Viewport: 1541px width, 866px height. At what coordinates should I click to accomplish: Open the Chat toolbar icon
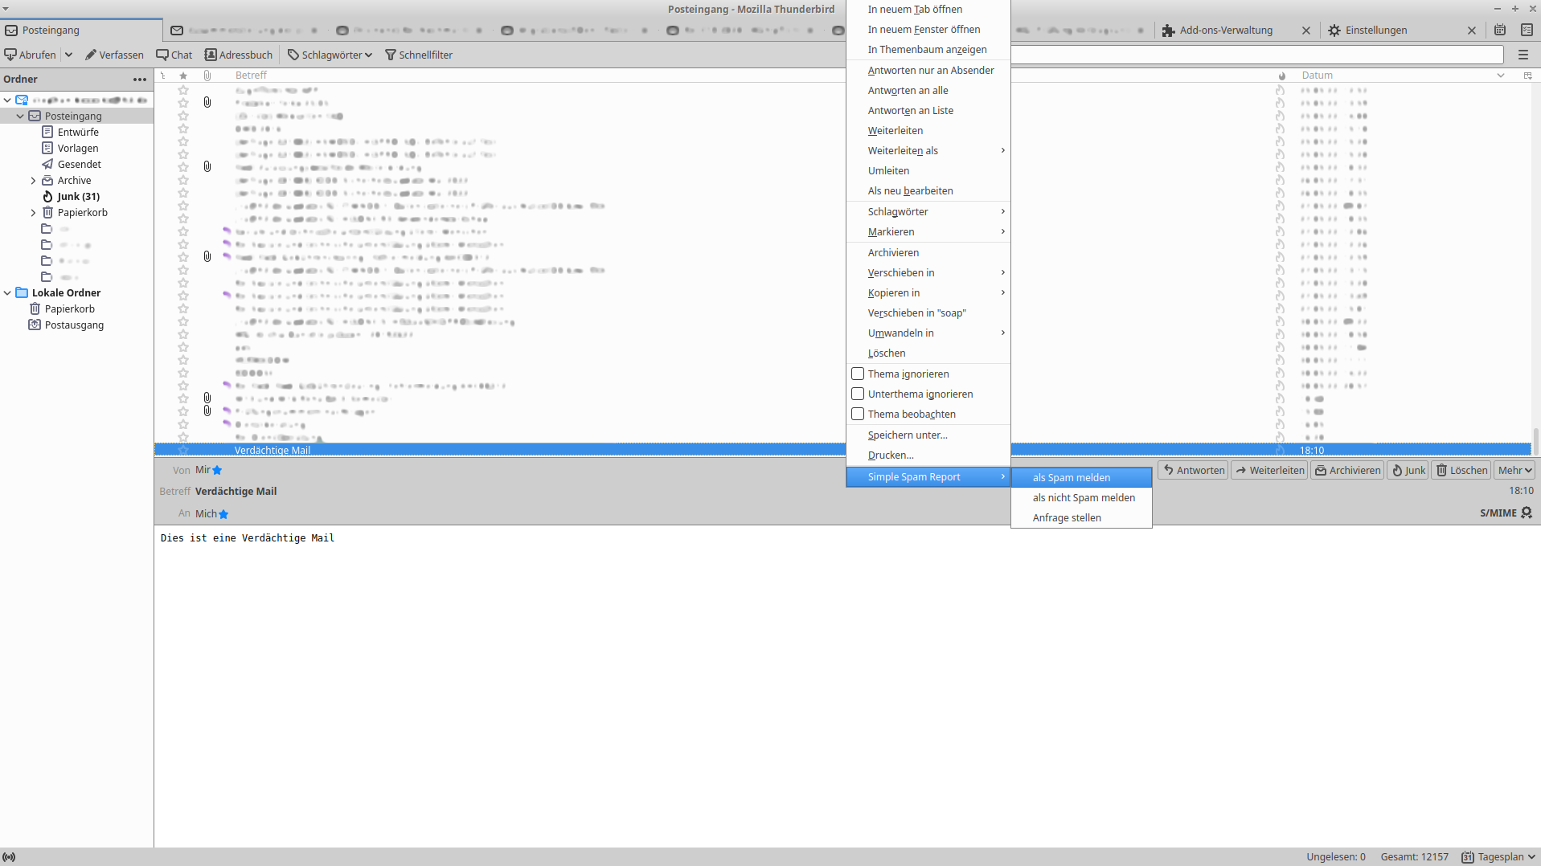click(x=162, y=55)
